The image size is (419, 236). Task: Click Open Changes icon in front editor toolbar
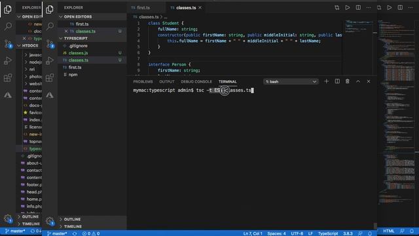337,7
